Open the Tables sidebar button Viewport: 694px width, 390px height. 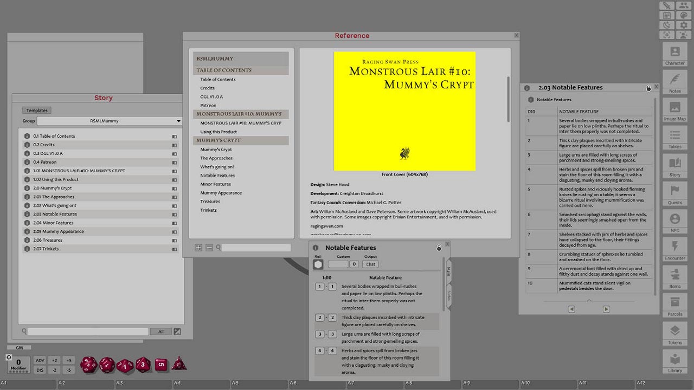[x=674, y=139]
